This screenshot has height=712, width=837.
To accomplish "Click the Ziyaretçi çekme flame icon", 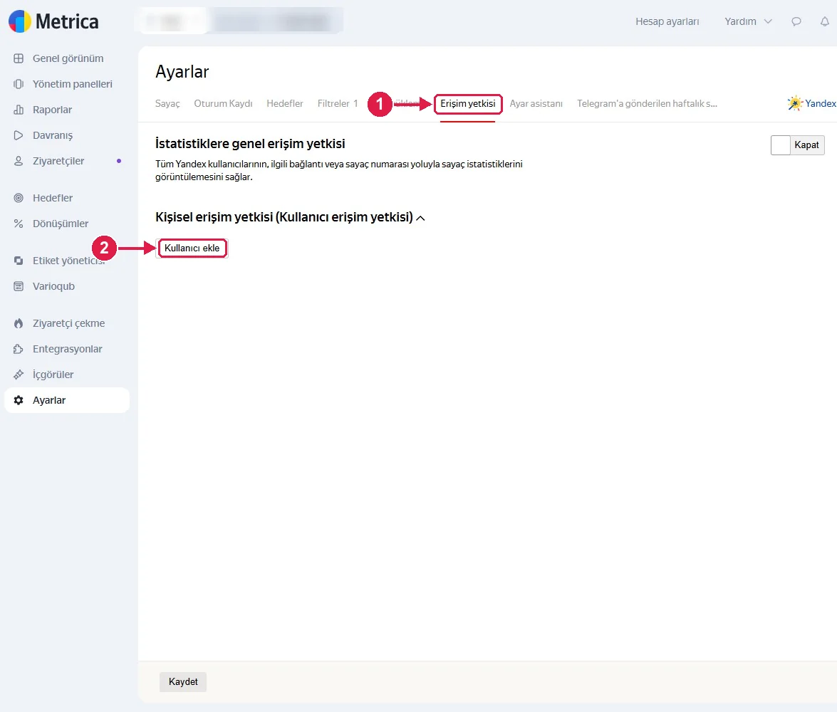I will pyautogui.click(x=19, y=323).
